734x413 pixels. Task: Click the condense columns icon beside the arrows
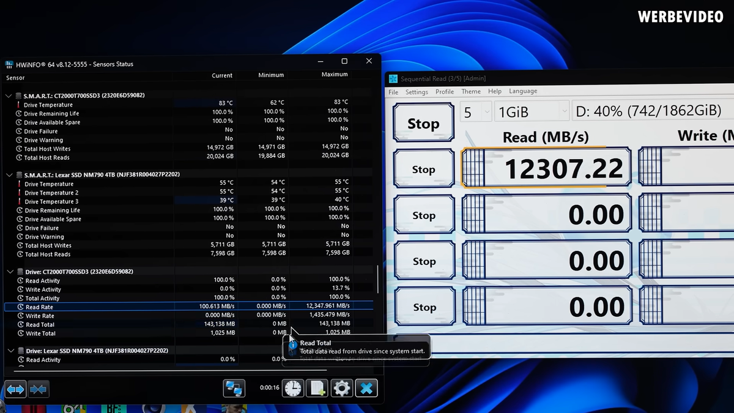pos(38,389)
